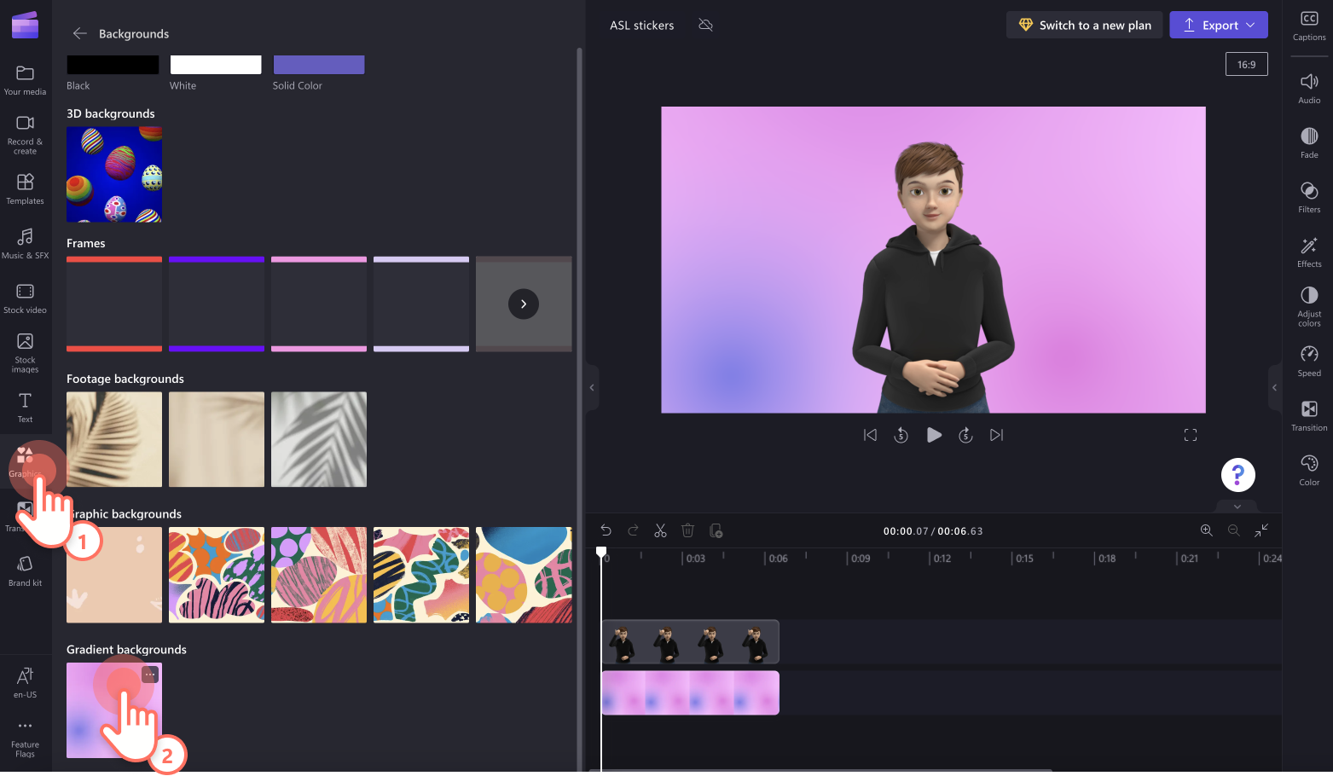This screenshot has height=776, width=1333.
Task: Toggle the cloud sync icon off
Action: click(x=705, y=26)
